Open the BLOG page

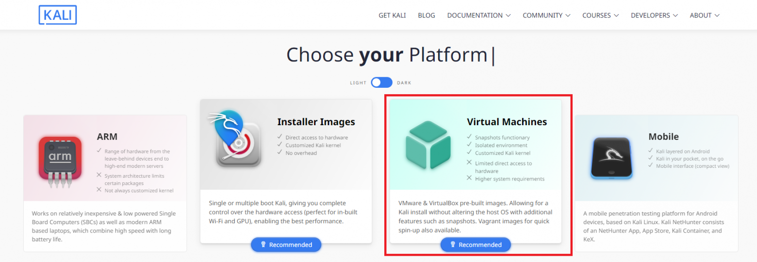427,16
